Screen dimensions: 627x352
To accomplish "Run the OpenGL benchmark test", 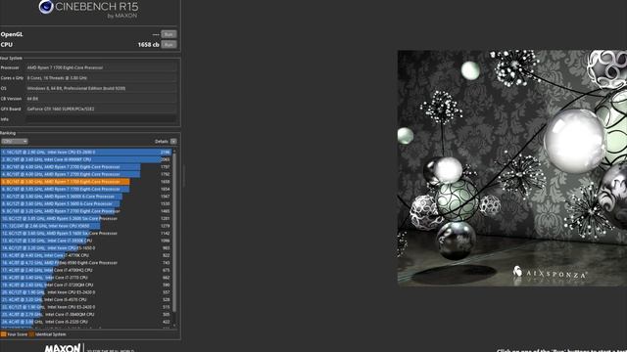I will point(169,34).
